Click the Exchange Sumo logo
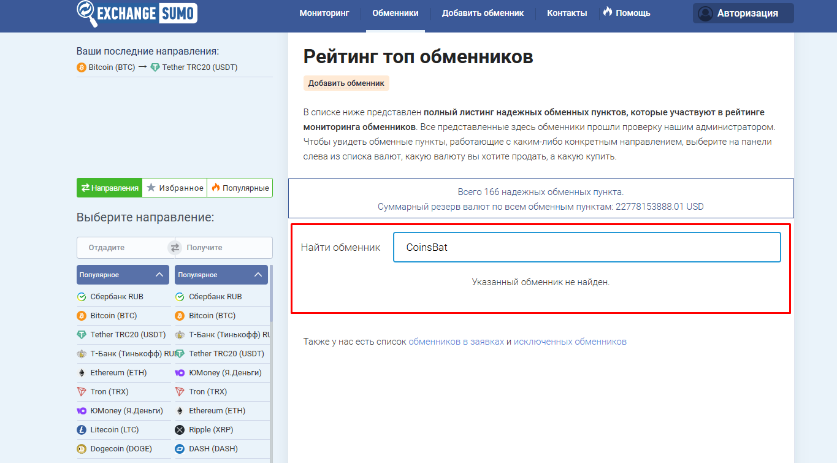The height and width of the screenshot is (463, 837). (x=137, y=13)
